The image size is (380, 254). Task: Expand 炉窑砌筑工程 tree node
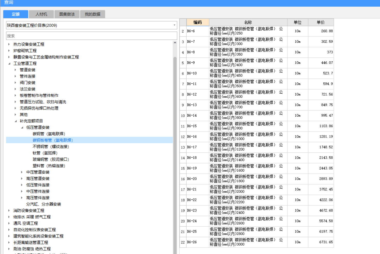coord(9,51)
